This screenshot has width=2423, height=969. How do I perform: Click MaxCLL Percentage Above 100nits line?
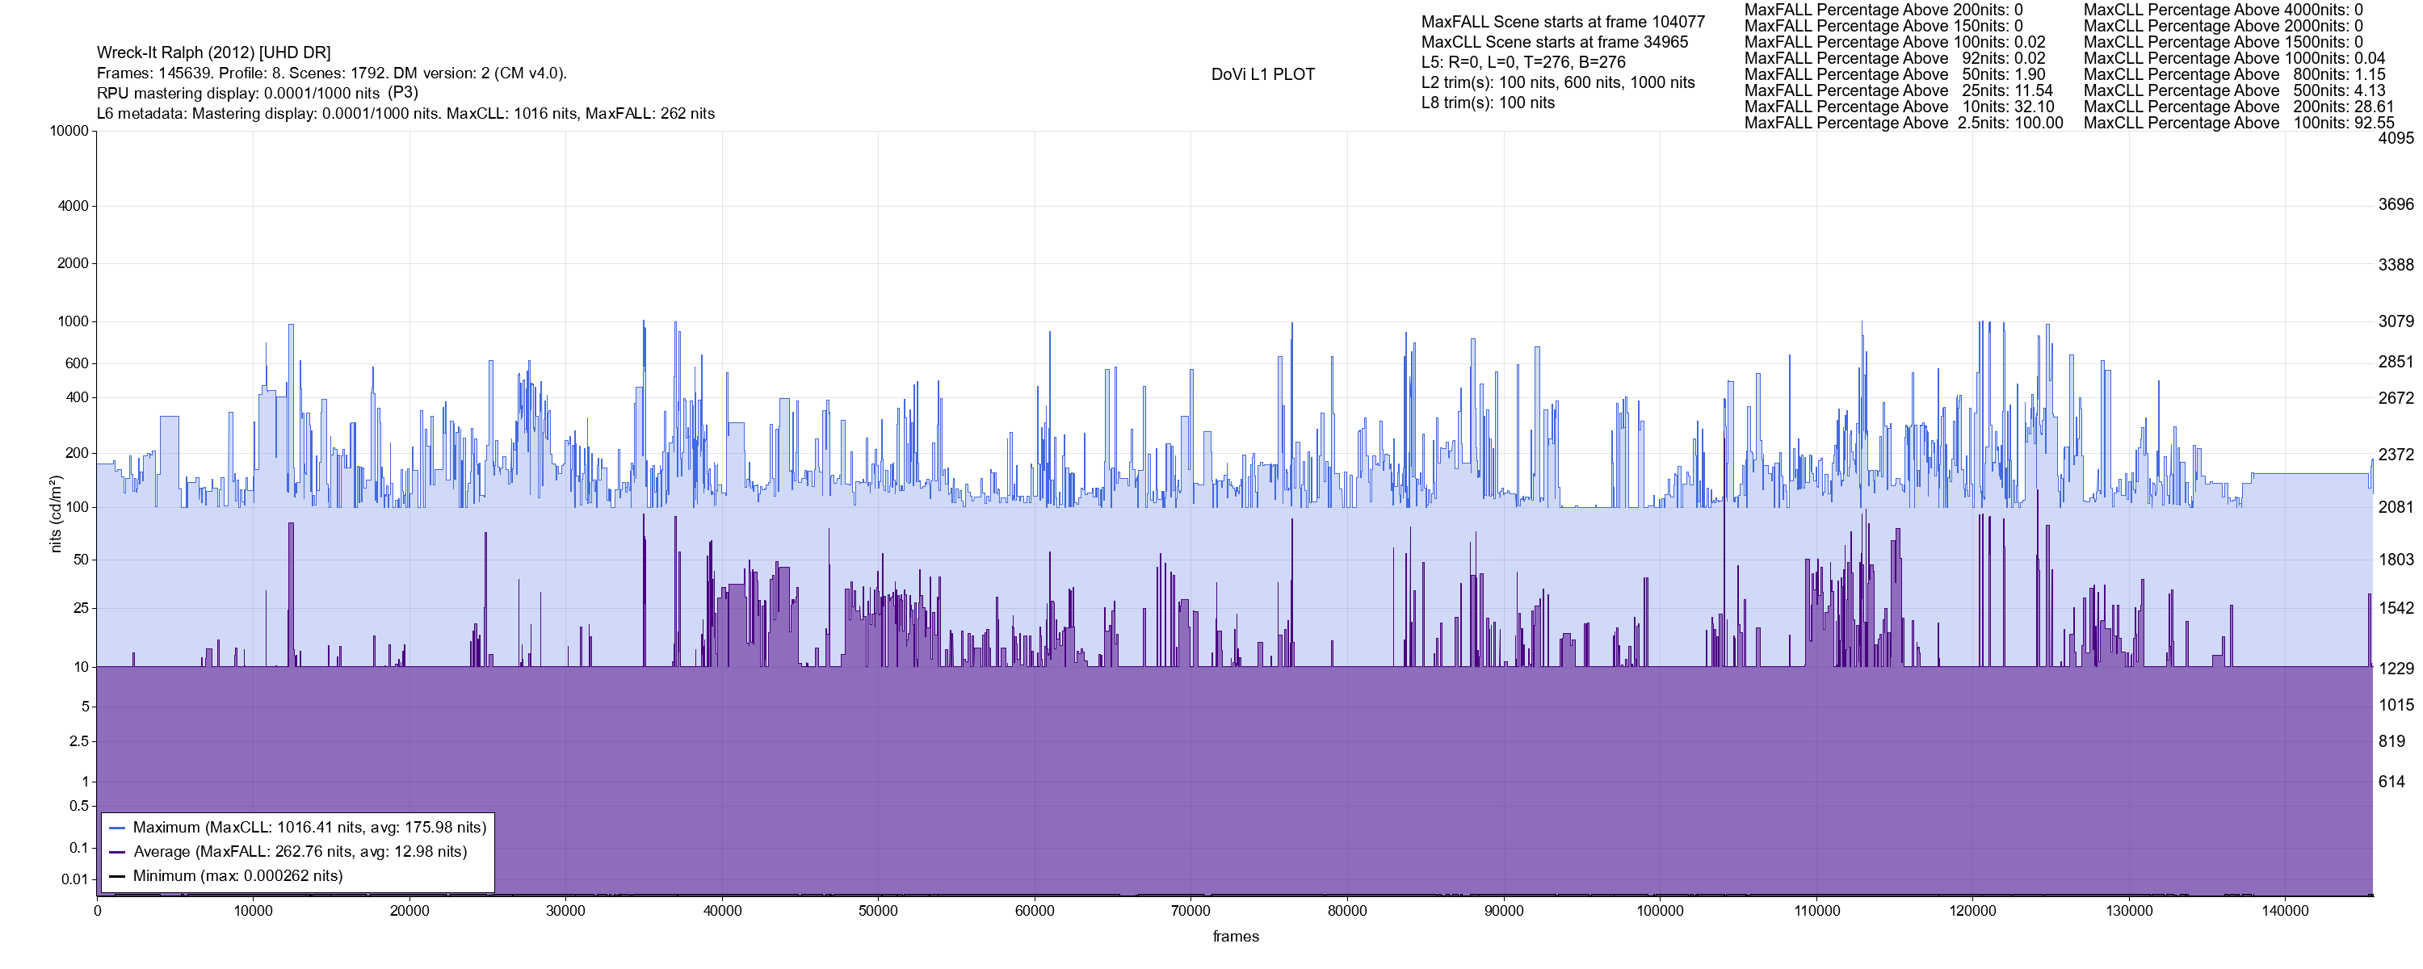[x=2238, y=124]
